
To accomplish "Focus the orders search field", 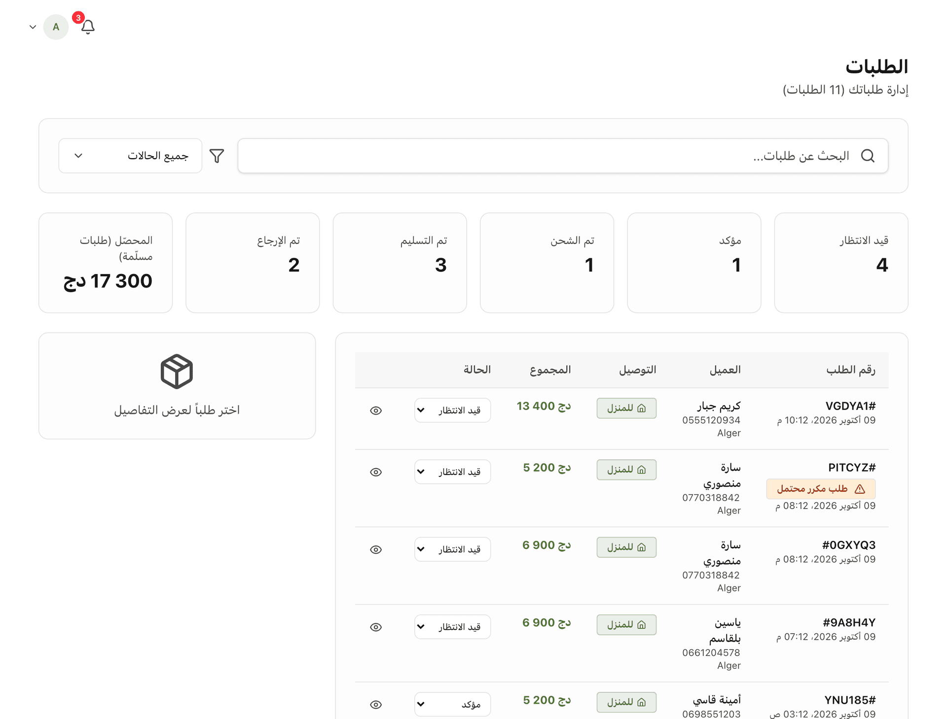I will point(563,156).
